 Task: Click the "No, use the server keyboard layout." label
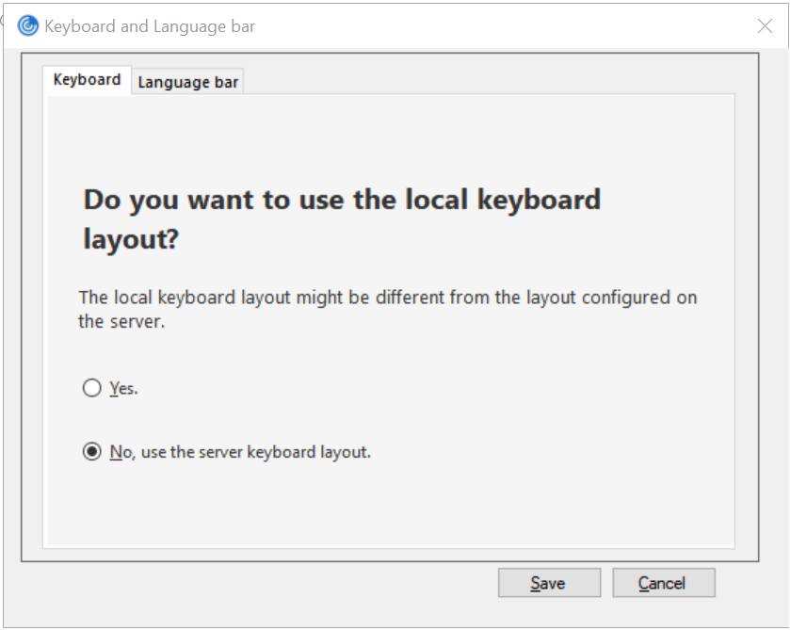click(240, 452)
